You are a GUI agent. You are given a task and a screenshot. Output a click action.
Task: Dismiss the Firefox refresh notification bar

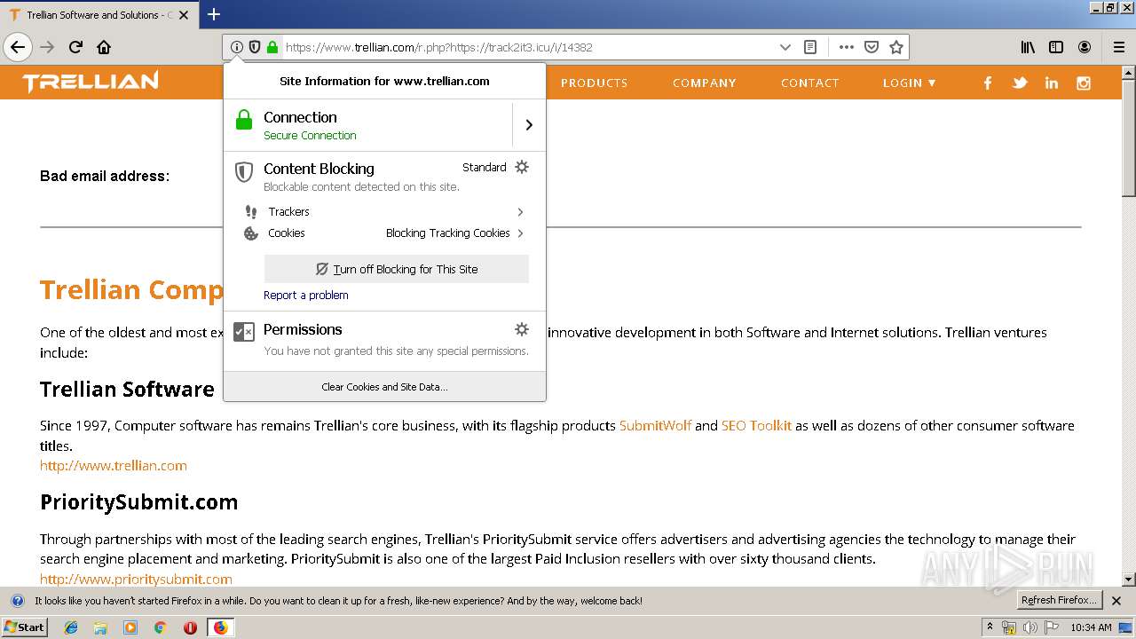click(1116, 601)
